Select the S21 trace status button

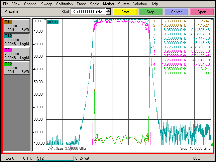tap(17, 54)
